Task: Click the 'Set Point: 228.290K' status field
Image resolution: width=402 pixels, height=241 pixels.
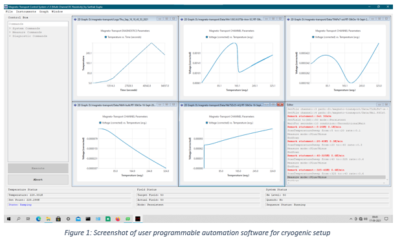Action: coord(69,200)
